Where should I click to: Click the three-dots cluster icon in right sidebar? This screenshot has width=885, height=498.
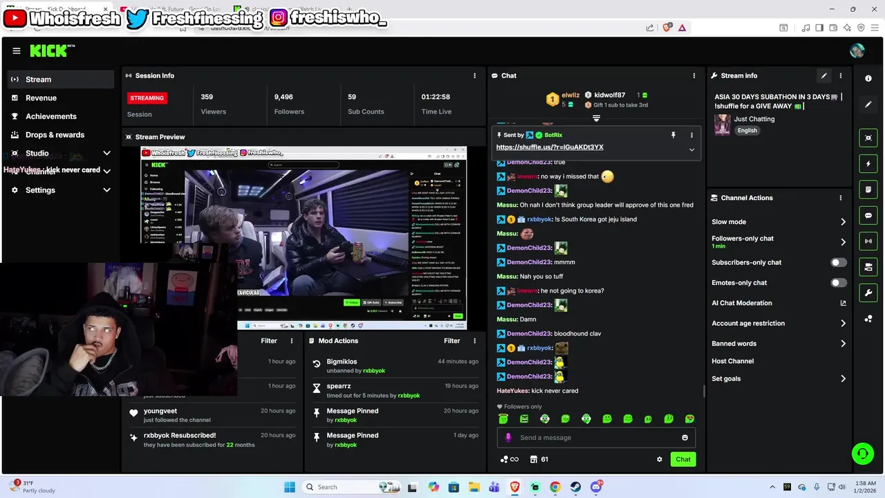coord(868,319)
